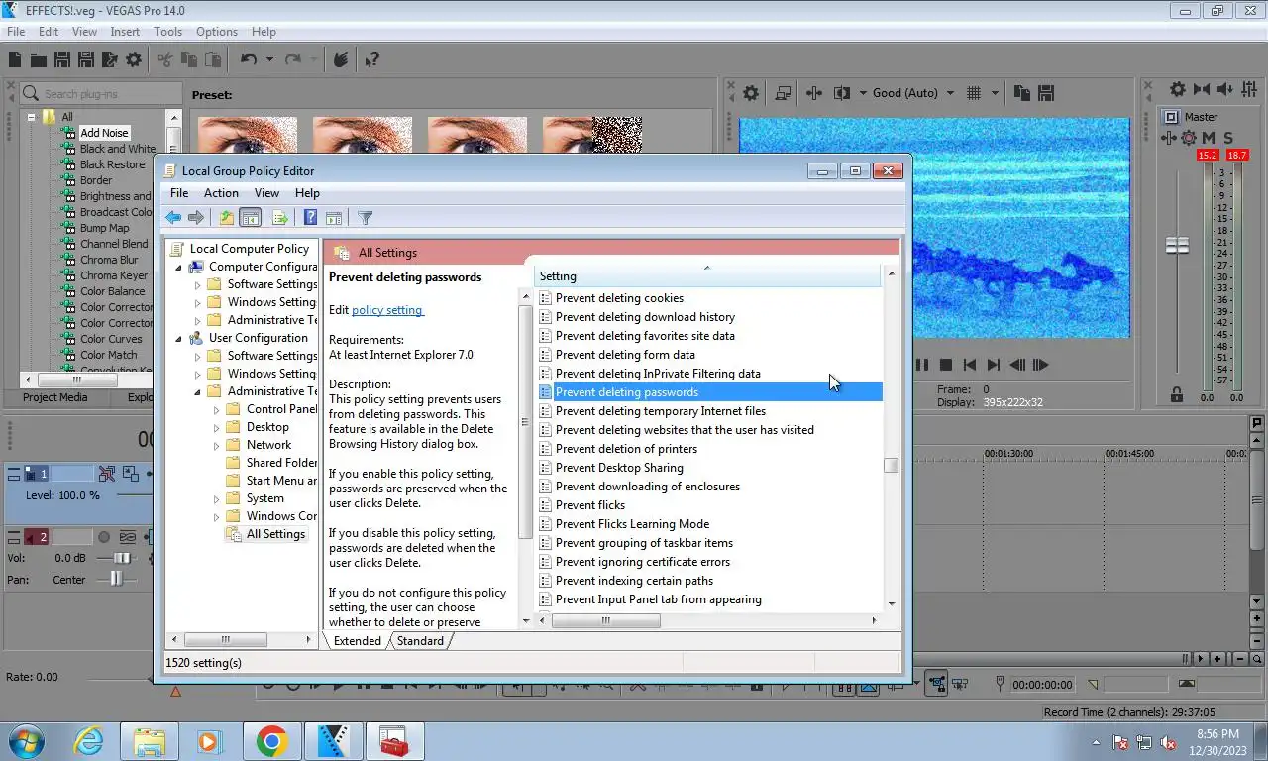
Task: Click the New project icon in VEGAS toolbar
Action: (15, 59)
